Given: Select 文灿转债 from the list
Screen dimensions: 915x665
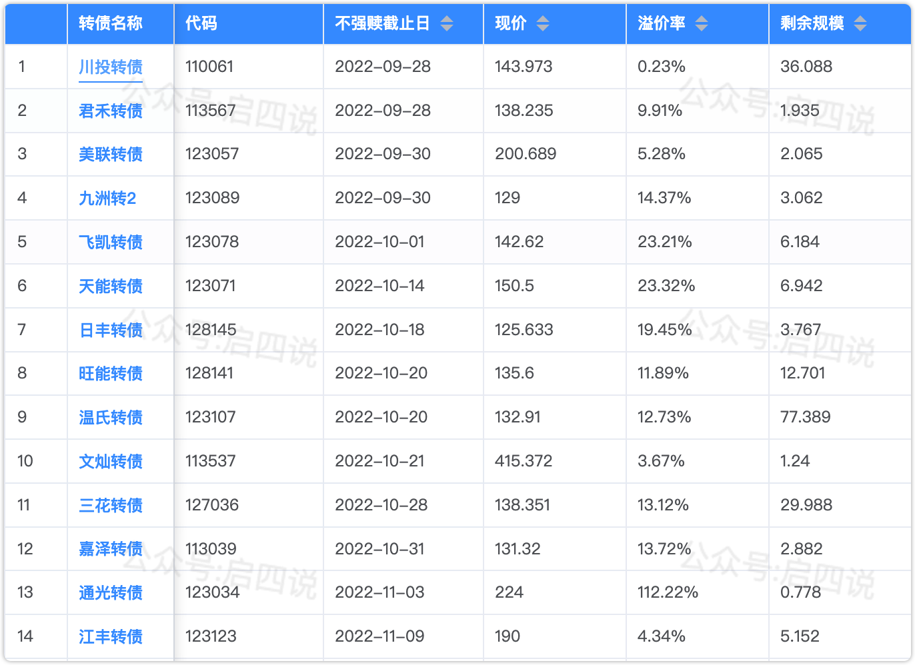Looking at the screenshot, I should [x=111, y=461].
